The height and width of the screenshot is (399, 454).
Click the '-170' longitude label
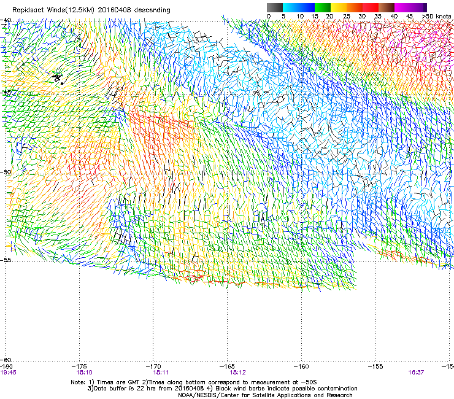pos(153,366)
